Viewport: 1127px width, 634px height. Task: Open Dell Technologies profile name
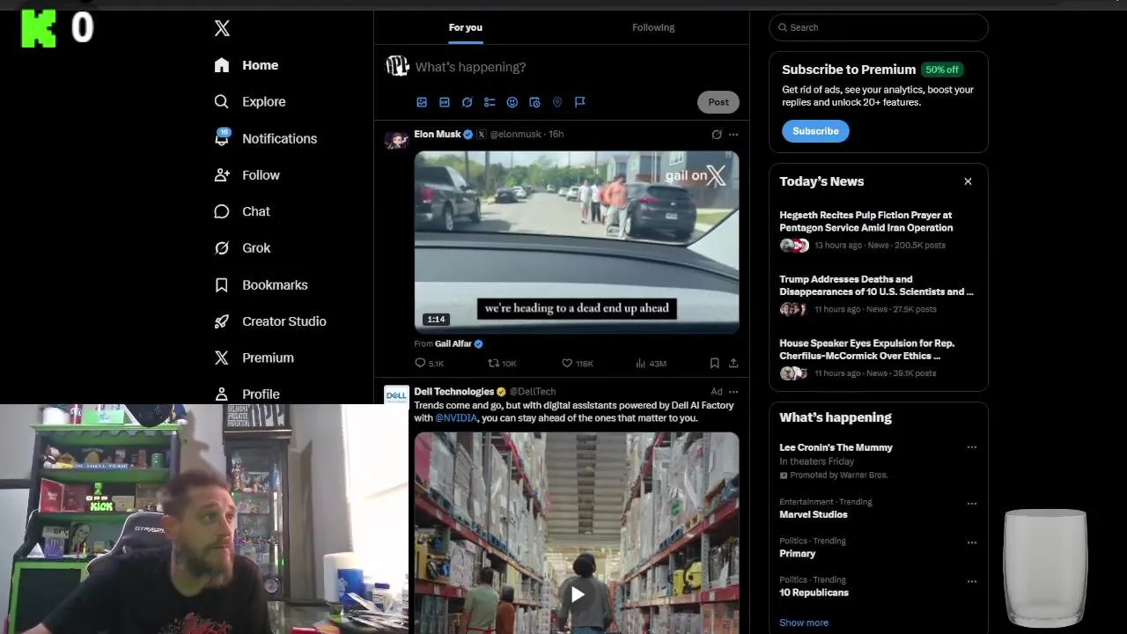(454, 392)
